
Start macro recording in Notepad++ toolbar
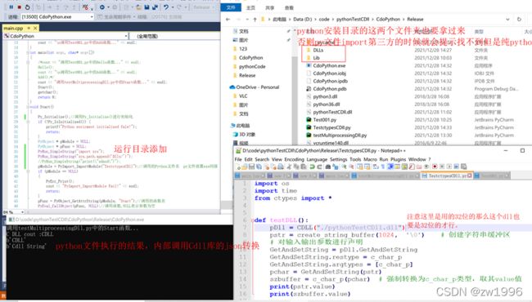tap(435, 167)
